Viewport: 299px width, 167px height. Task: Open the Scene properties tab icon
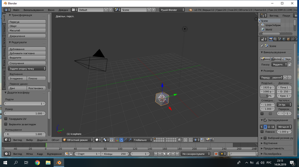(x=280, y=39)
